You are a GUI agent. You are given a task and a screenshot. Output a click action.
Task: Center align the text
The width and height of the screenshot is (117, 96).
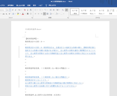[x=38, y=14]
